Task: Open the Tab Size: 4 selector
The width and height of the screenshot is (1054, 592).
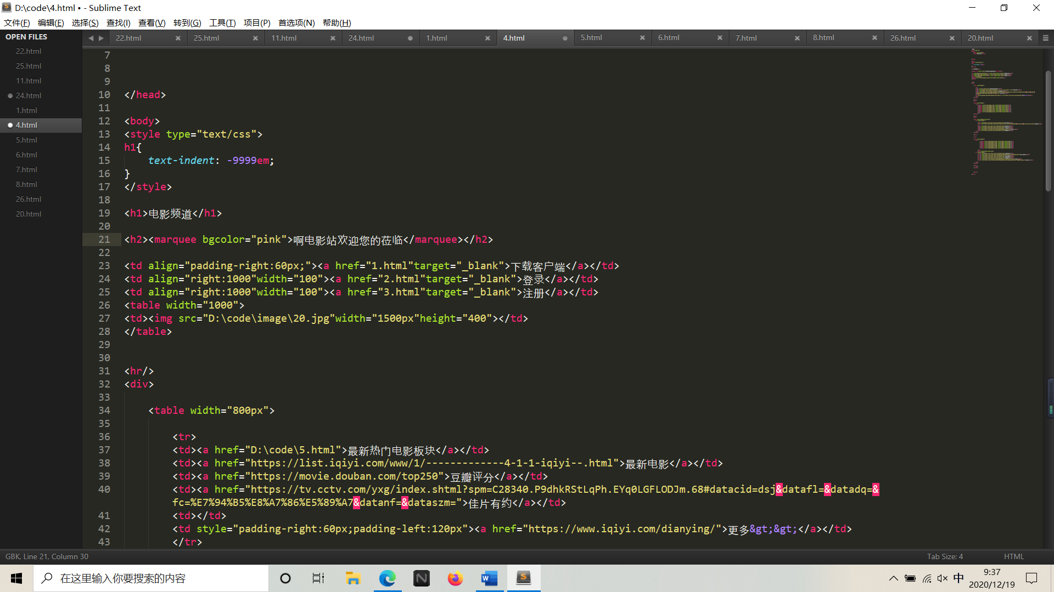Action: (944, 556)
